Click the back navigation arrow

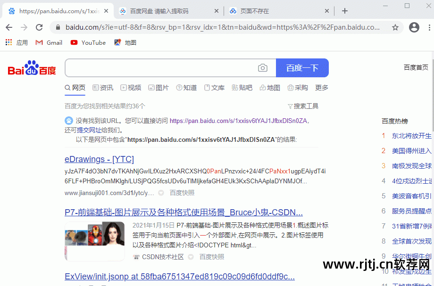point(9,27)
